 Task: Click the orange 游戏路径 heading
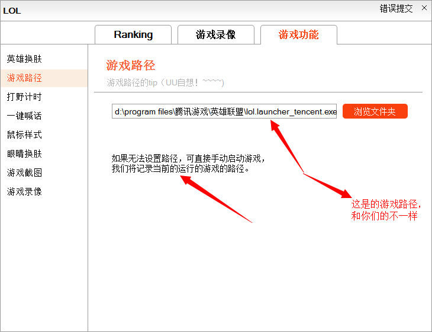click(130, 65)
